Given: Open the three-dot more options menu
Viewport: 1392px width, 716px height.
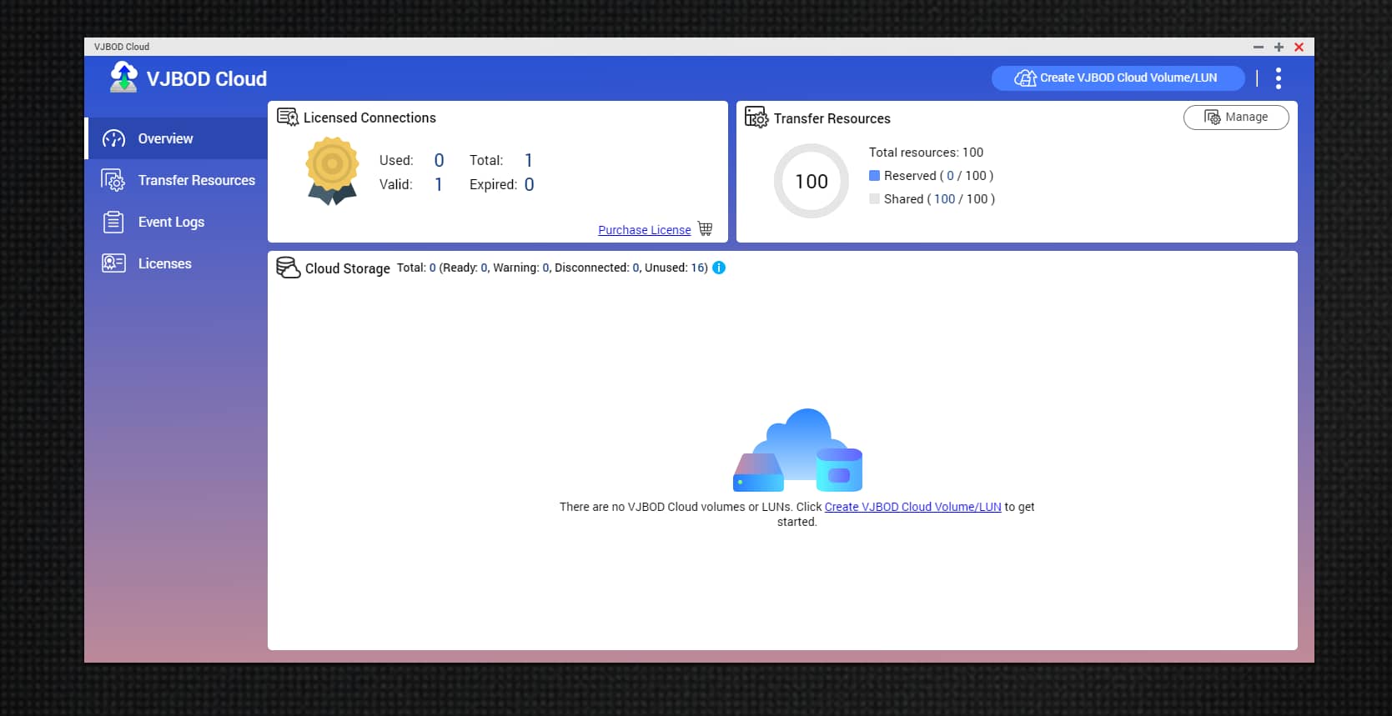Looking at the screenshot, I should [1278, 78].
